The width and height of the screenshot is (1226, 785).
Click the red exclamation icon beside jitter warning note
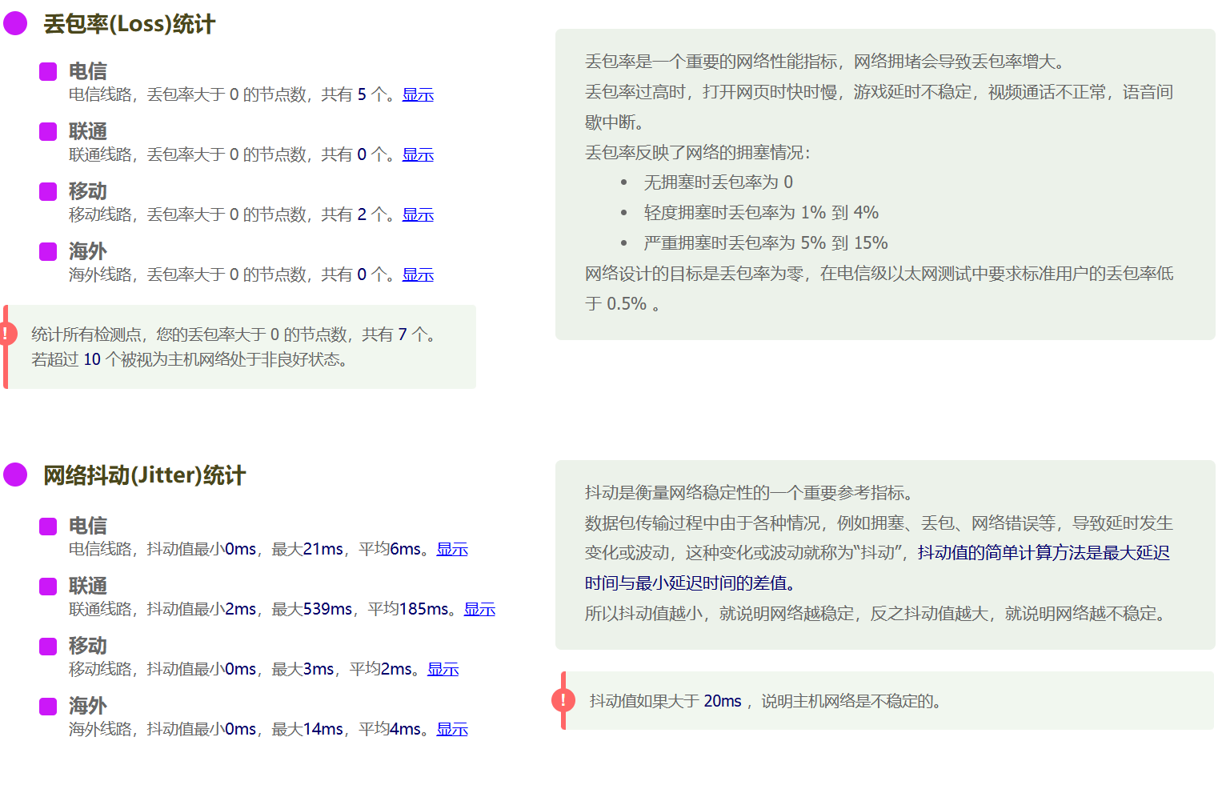pos(563,700)
